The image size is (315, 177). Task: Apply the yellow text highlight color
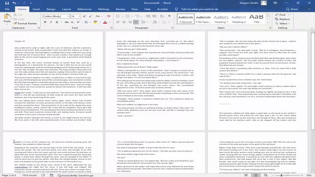[95, 22]
